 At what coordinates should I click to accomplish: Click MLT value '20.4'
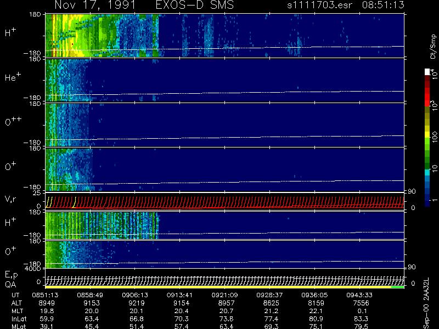tap(182, 311)
